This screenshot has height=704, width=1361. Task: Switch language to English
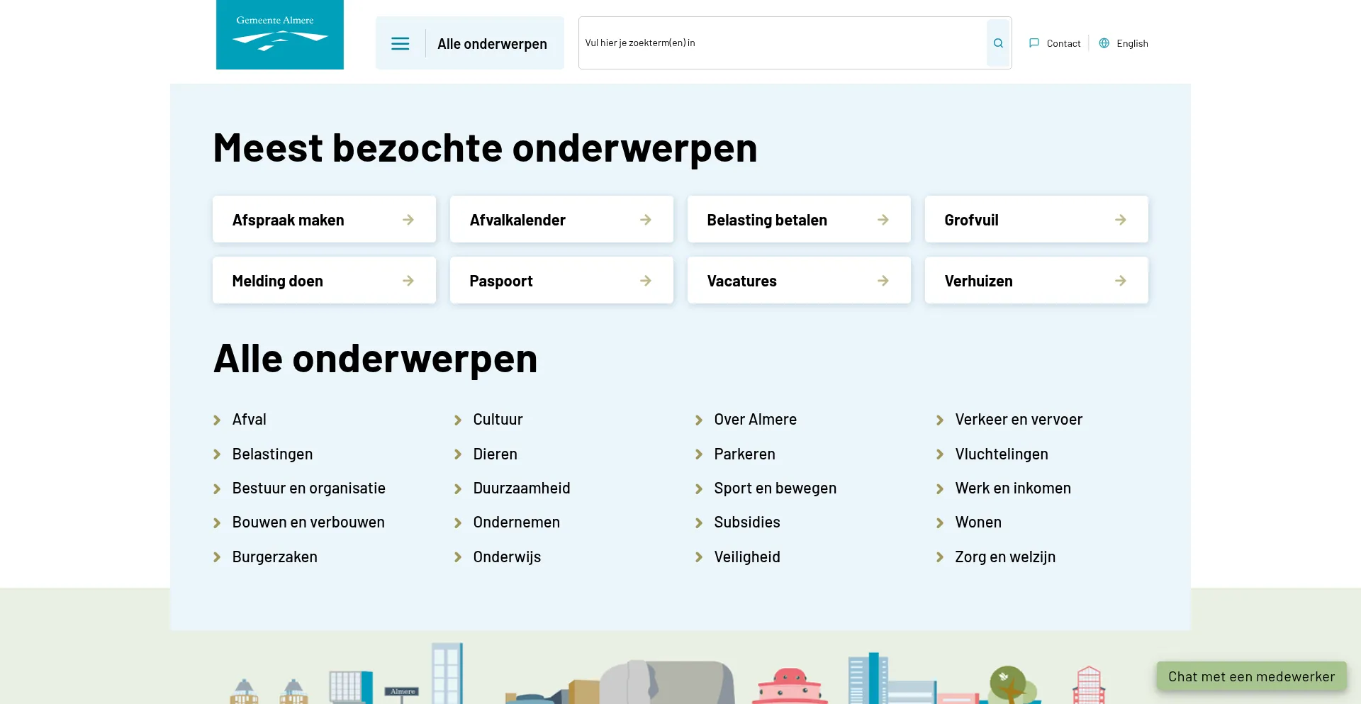pyautogui.click(x=1131, y=43)
